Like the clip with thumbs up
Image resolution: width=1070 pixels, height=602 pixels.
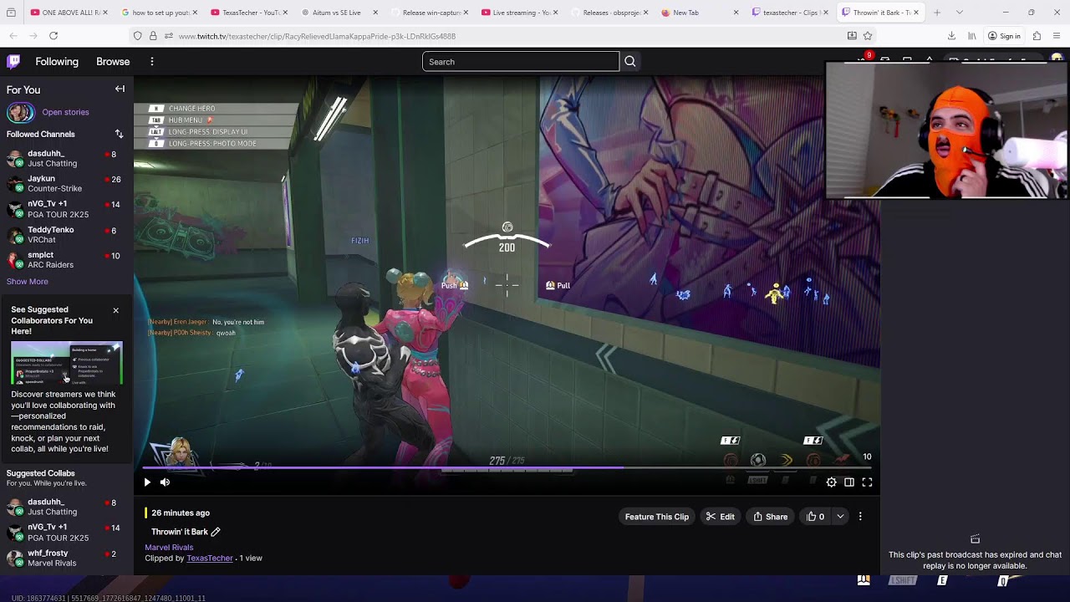click(x=815, y=517)
